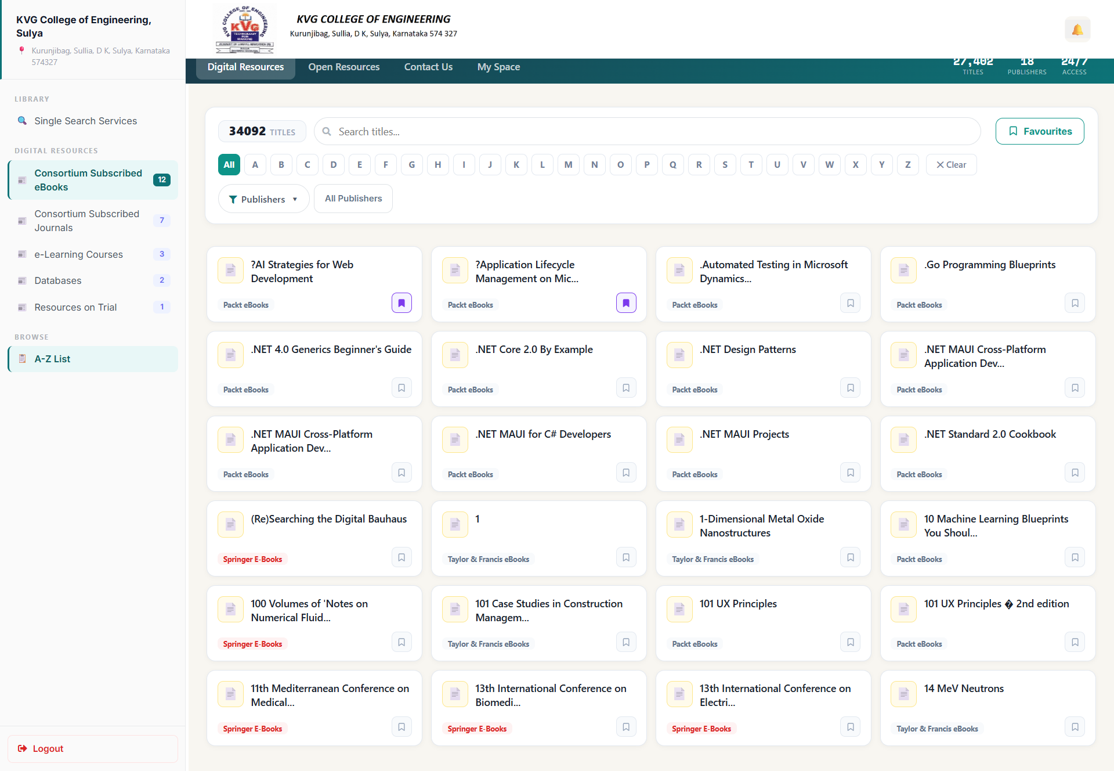
Task: Bookmark '11th Mediterranean Conference on Medical' card
Action: [402, 727]
